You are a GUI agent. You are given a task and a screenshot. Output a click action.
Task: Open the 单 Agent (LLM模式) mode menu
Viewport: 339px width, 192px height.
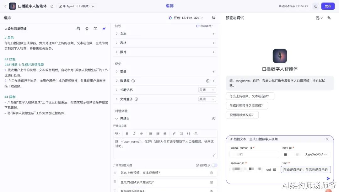(x=77, y=6)
